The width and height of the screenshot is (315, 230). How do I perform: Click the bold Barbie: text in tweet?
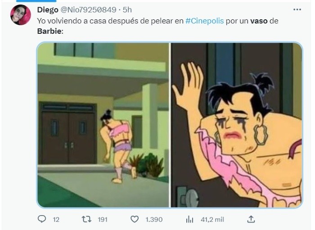pyautogui.click(x=50, y=32)
